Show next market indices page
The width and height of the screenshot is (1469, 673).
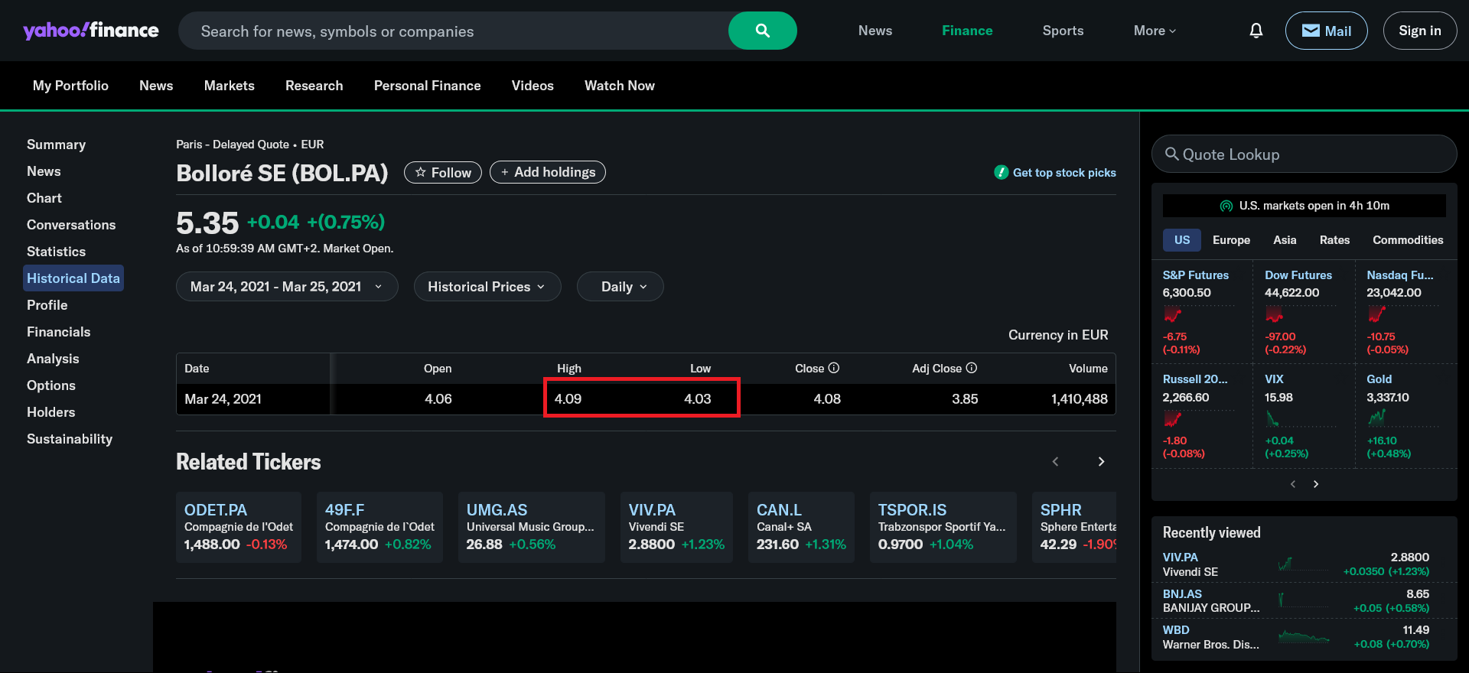pyautogui.click(x=1316, y=483)
